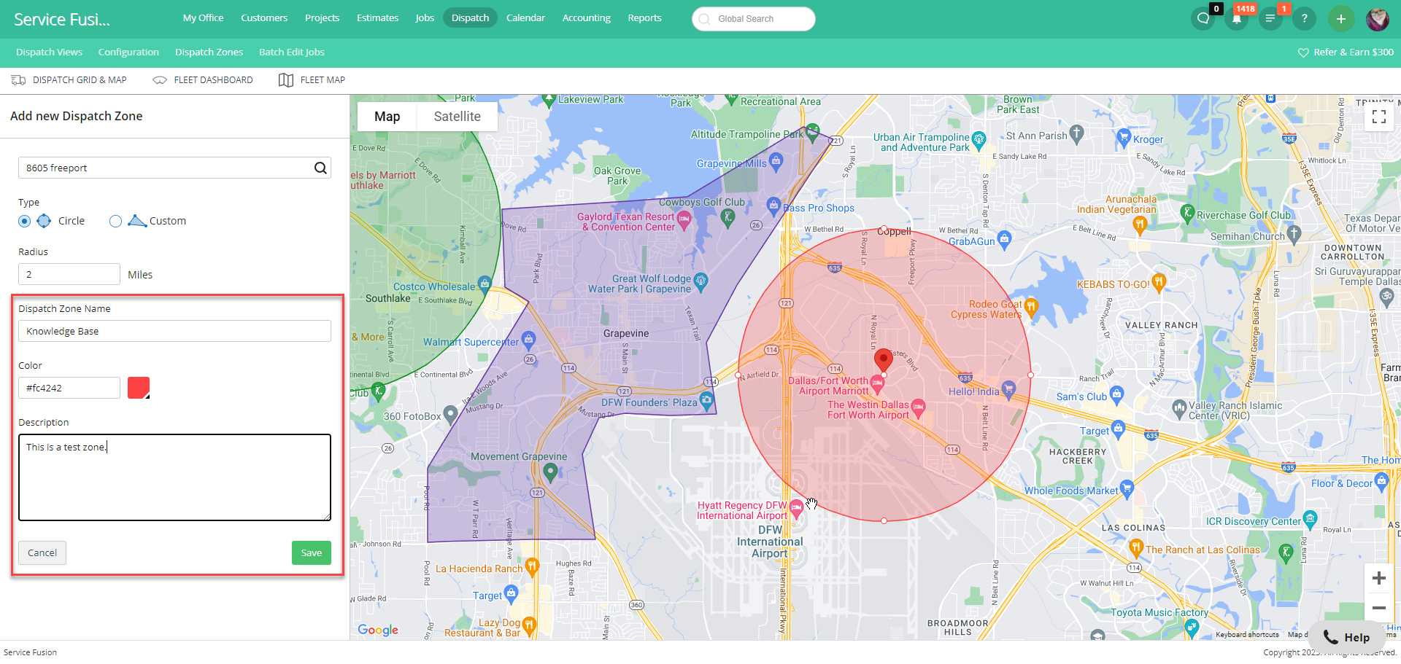This screenshot has width=1401, height=664.
Task: Click the Description text area
Action: pos(174,477)
